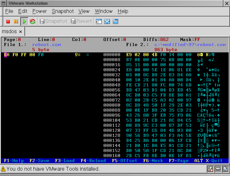Click the hard disk status icon
230x176 pixels.
coord(218,169)
